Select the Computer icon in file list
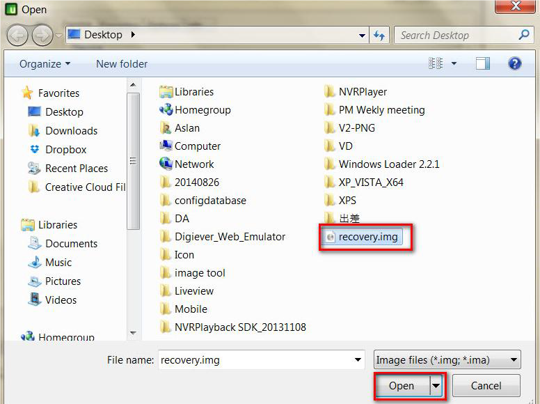Screen dimensions: 540x404 tap(166, 146)
